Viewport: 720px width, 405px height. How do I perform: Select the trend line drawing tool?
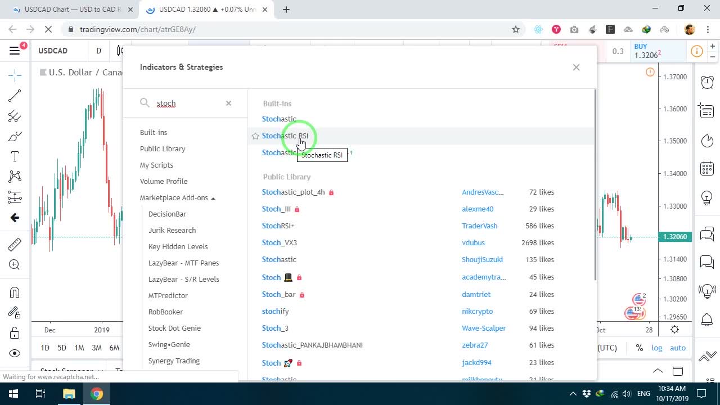[15, 96]
